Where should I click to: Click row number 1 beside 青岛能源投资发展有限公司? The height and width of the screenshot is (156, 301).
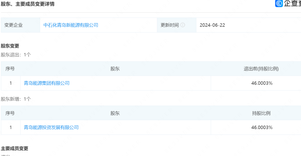pos(11,127)
